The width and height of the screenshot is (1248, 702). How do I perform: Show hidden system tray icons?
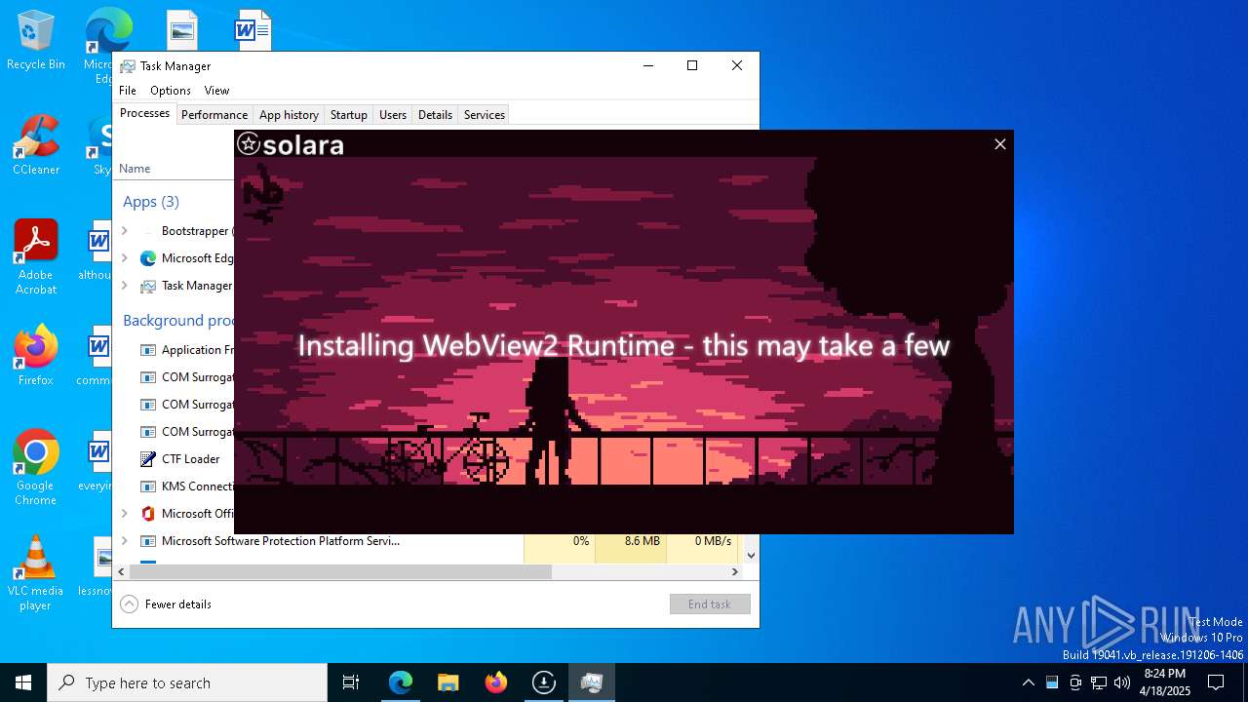pyautogui.click(x=1028, y=682)
